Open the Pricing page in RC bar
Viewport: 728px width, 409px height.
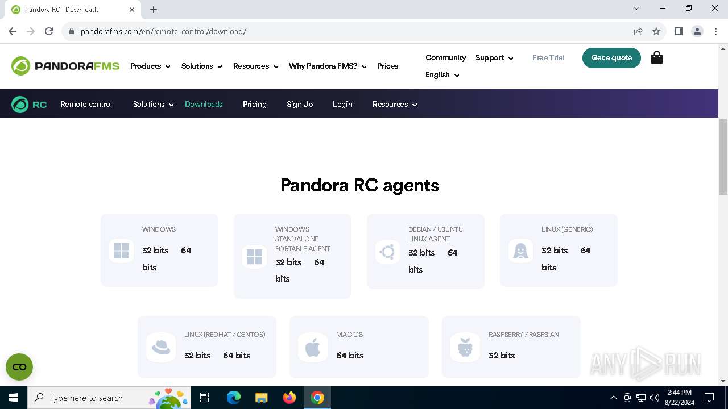coord(255,105)
